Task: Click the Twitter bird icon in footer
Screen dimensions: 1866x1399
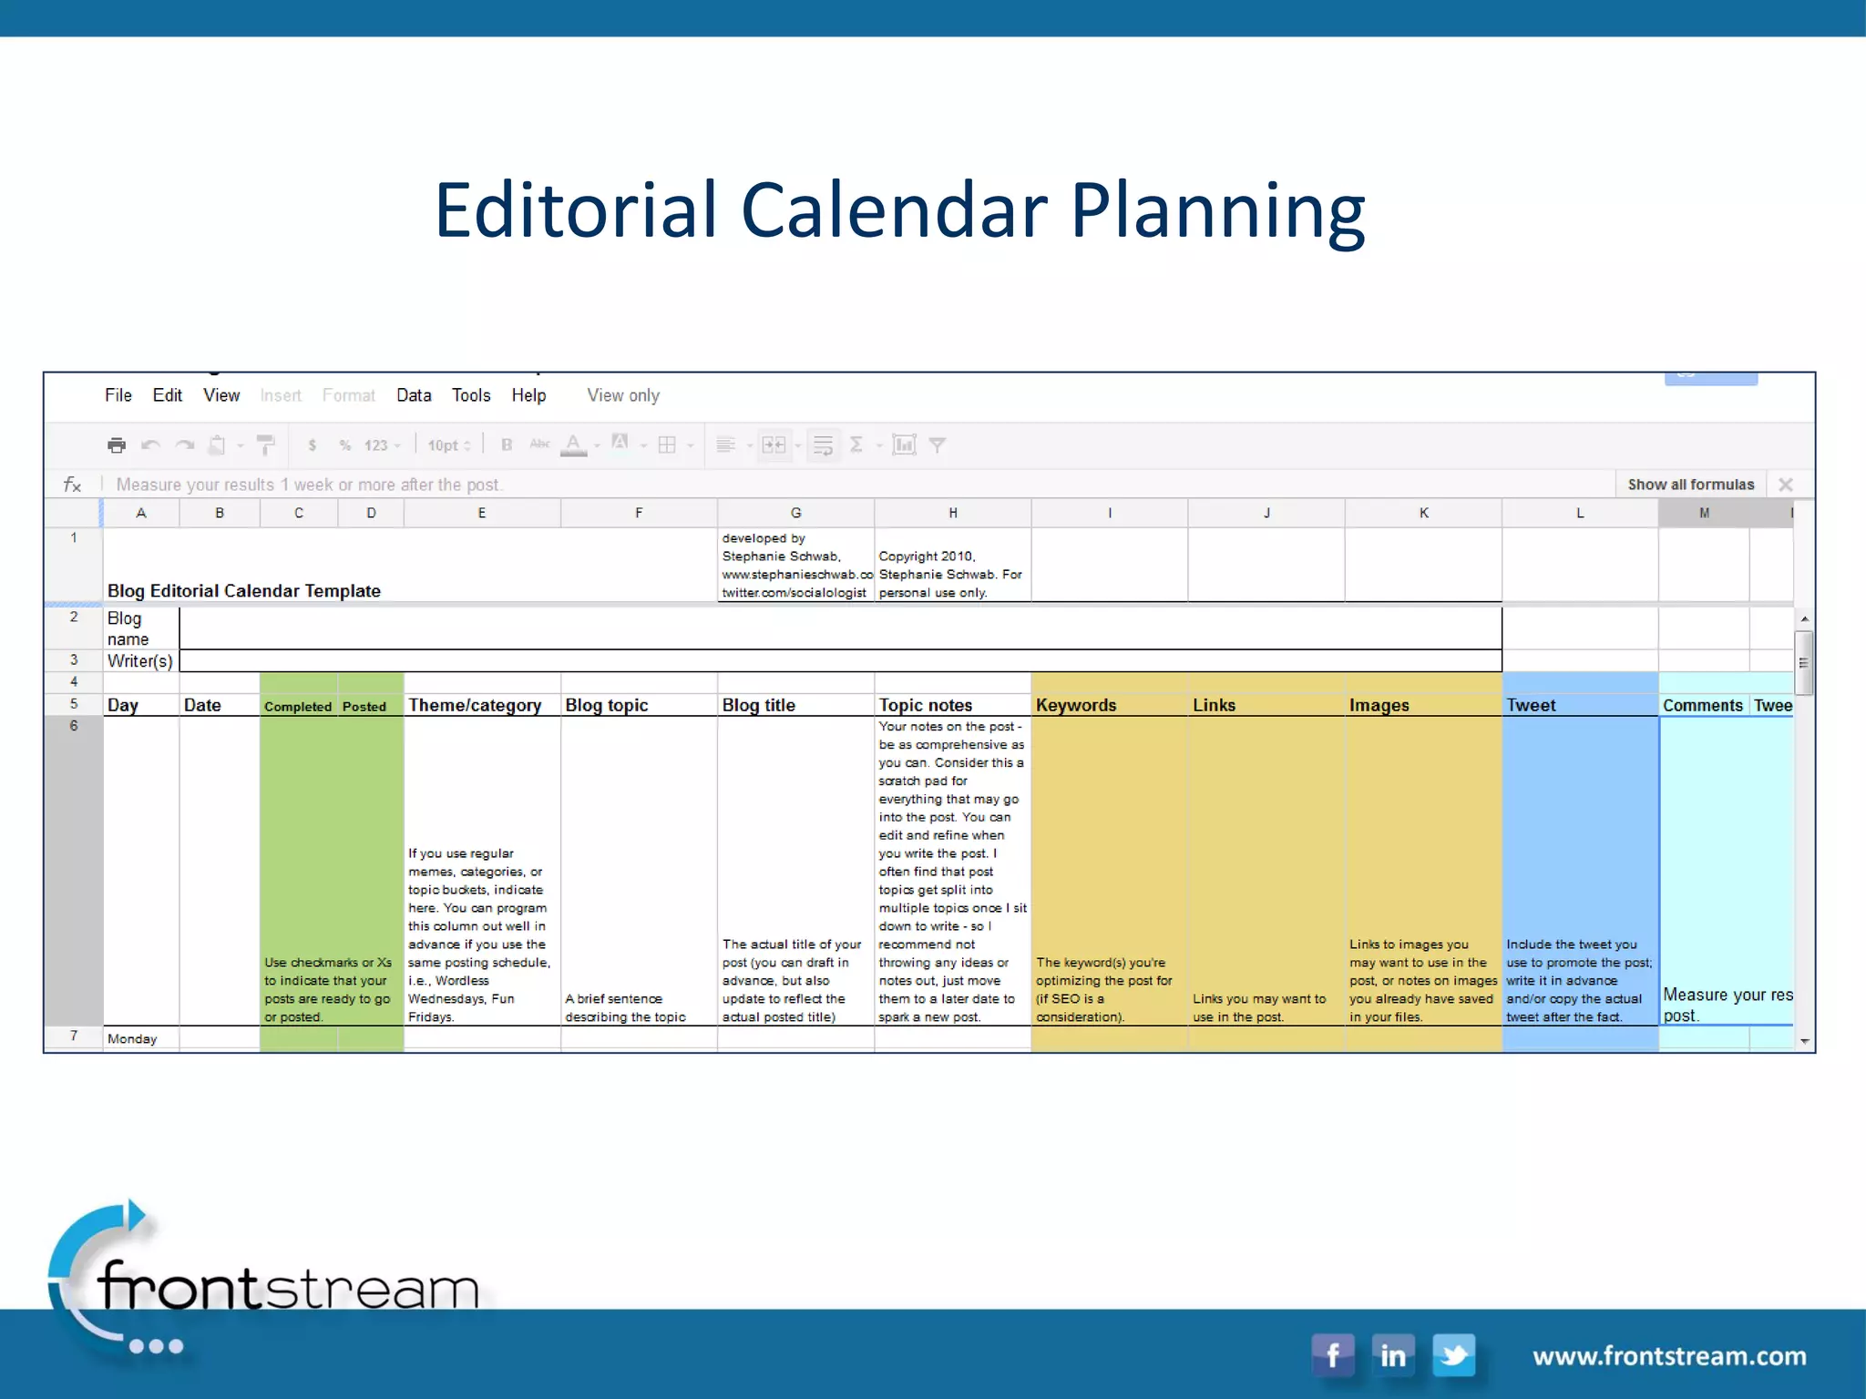Action: [1454, 1355]
